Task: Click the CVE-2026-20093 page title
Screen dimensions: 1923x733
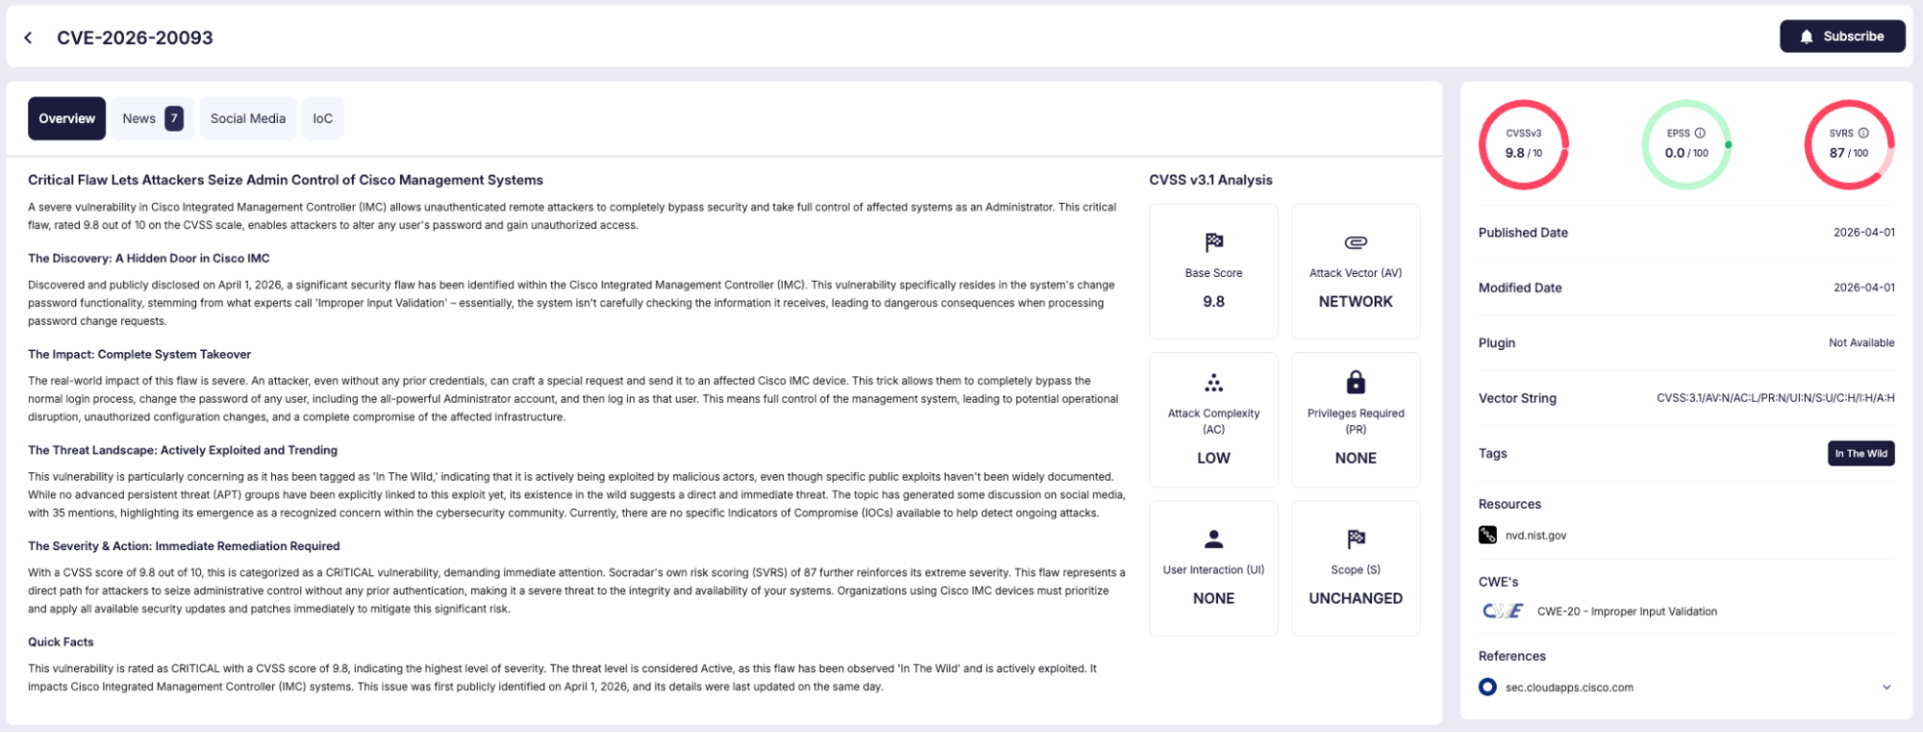Action: tap(135, 38)
